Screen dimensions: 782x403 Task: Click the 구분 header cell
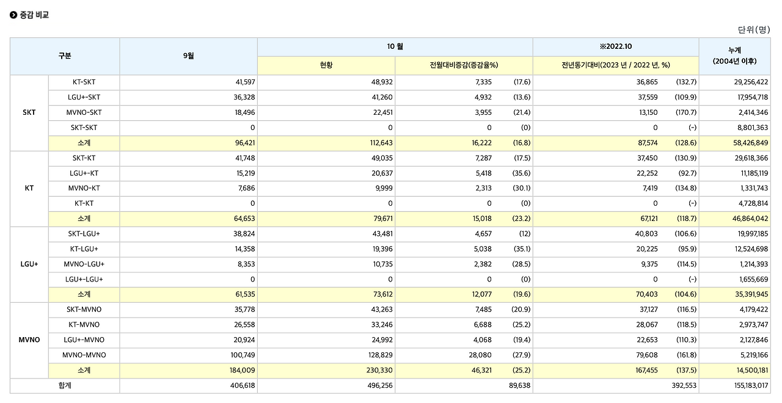tap(65, 56)
